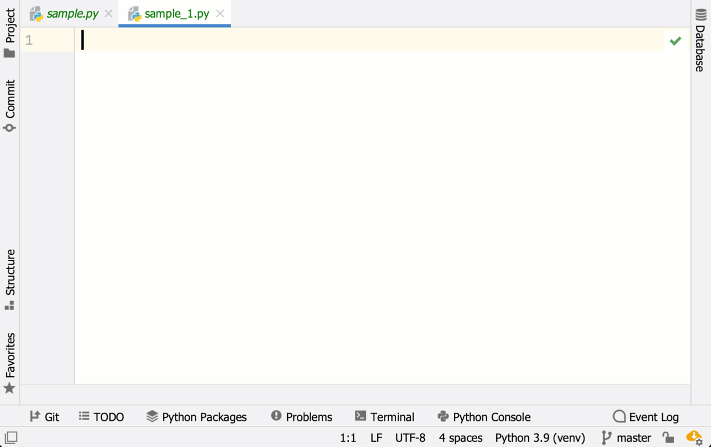Click the 1:1 cursor position indicator
The height and width of the screenshot is (447, 711).
(x=348, y=438)
